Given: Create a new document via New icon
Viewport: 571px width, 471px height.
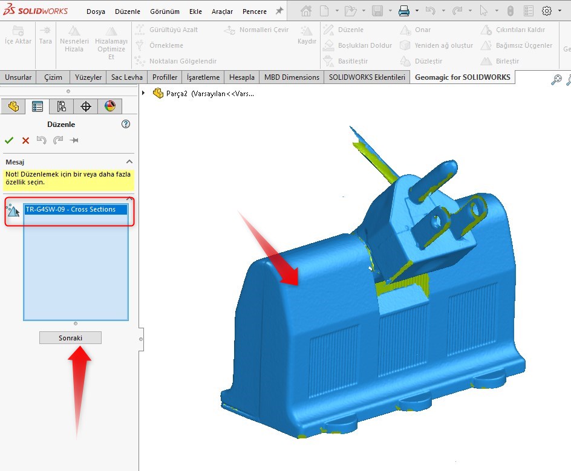Looking at the screenshot, I should (324, 11).
